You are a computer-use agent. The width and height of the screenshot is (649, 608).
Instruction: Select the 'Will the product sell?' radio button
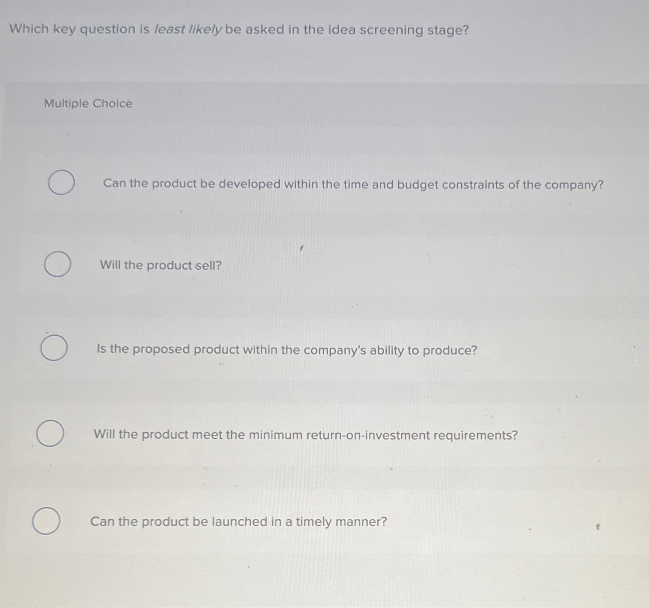pos(58,264)
